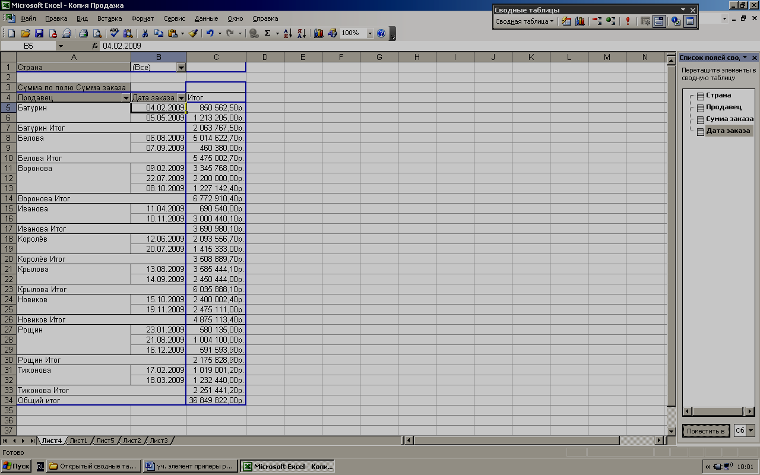
Task: Sort ascending with the A-Z icon
Action: tap(287, 34)
